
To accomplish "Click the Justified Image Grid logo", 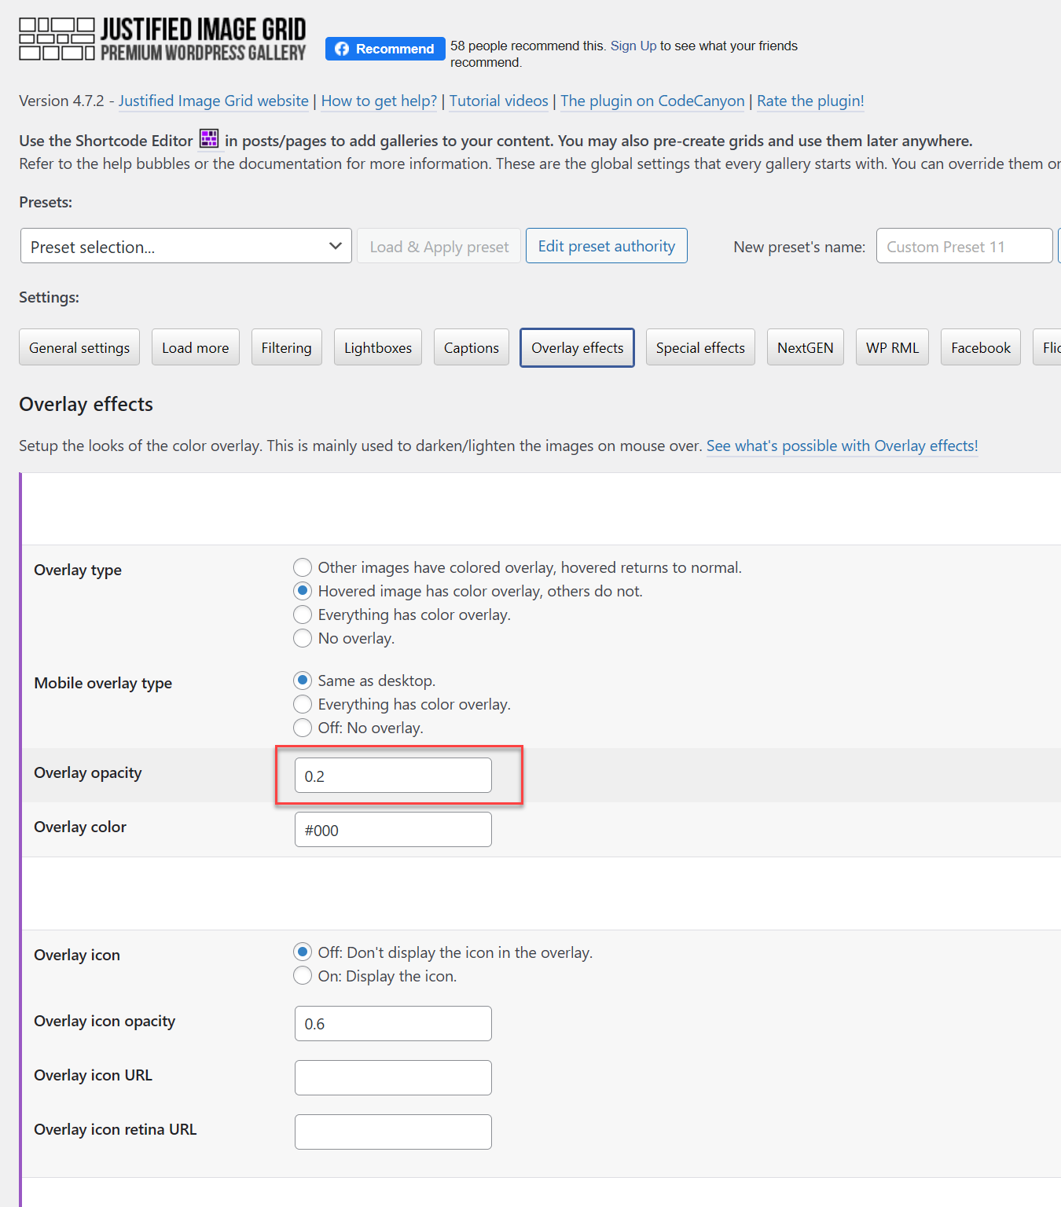I will click(x=162, y=39).
